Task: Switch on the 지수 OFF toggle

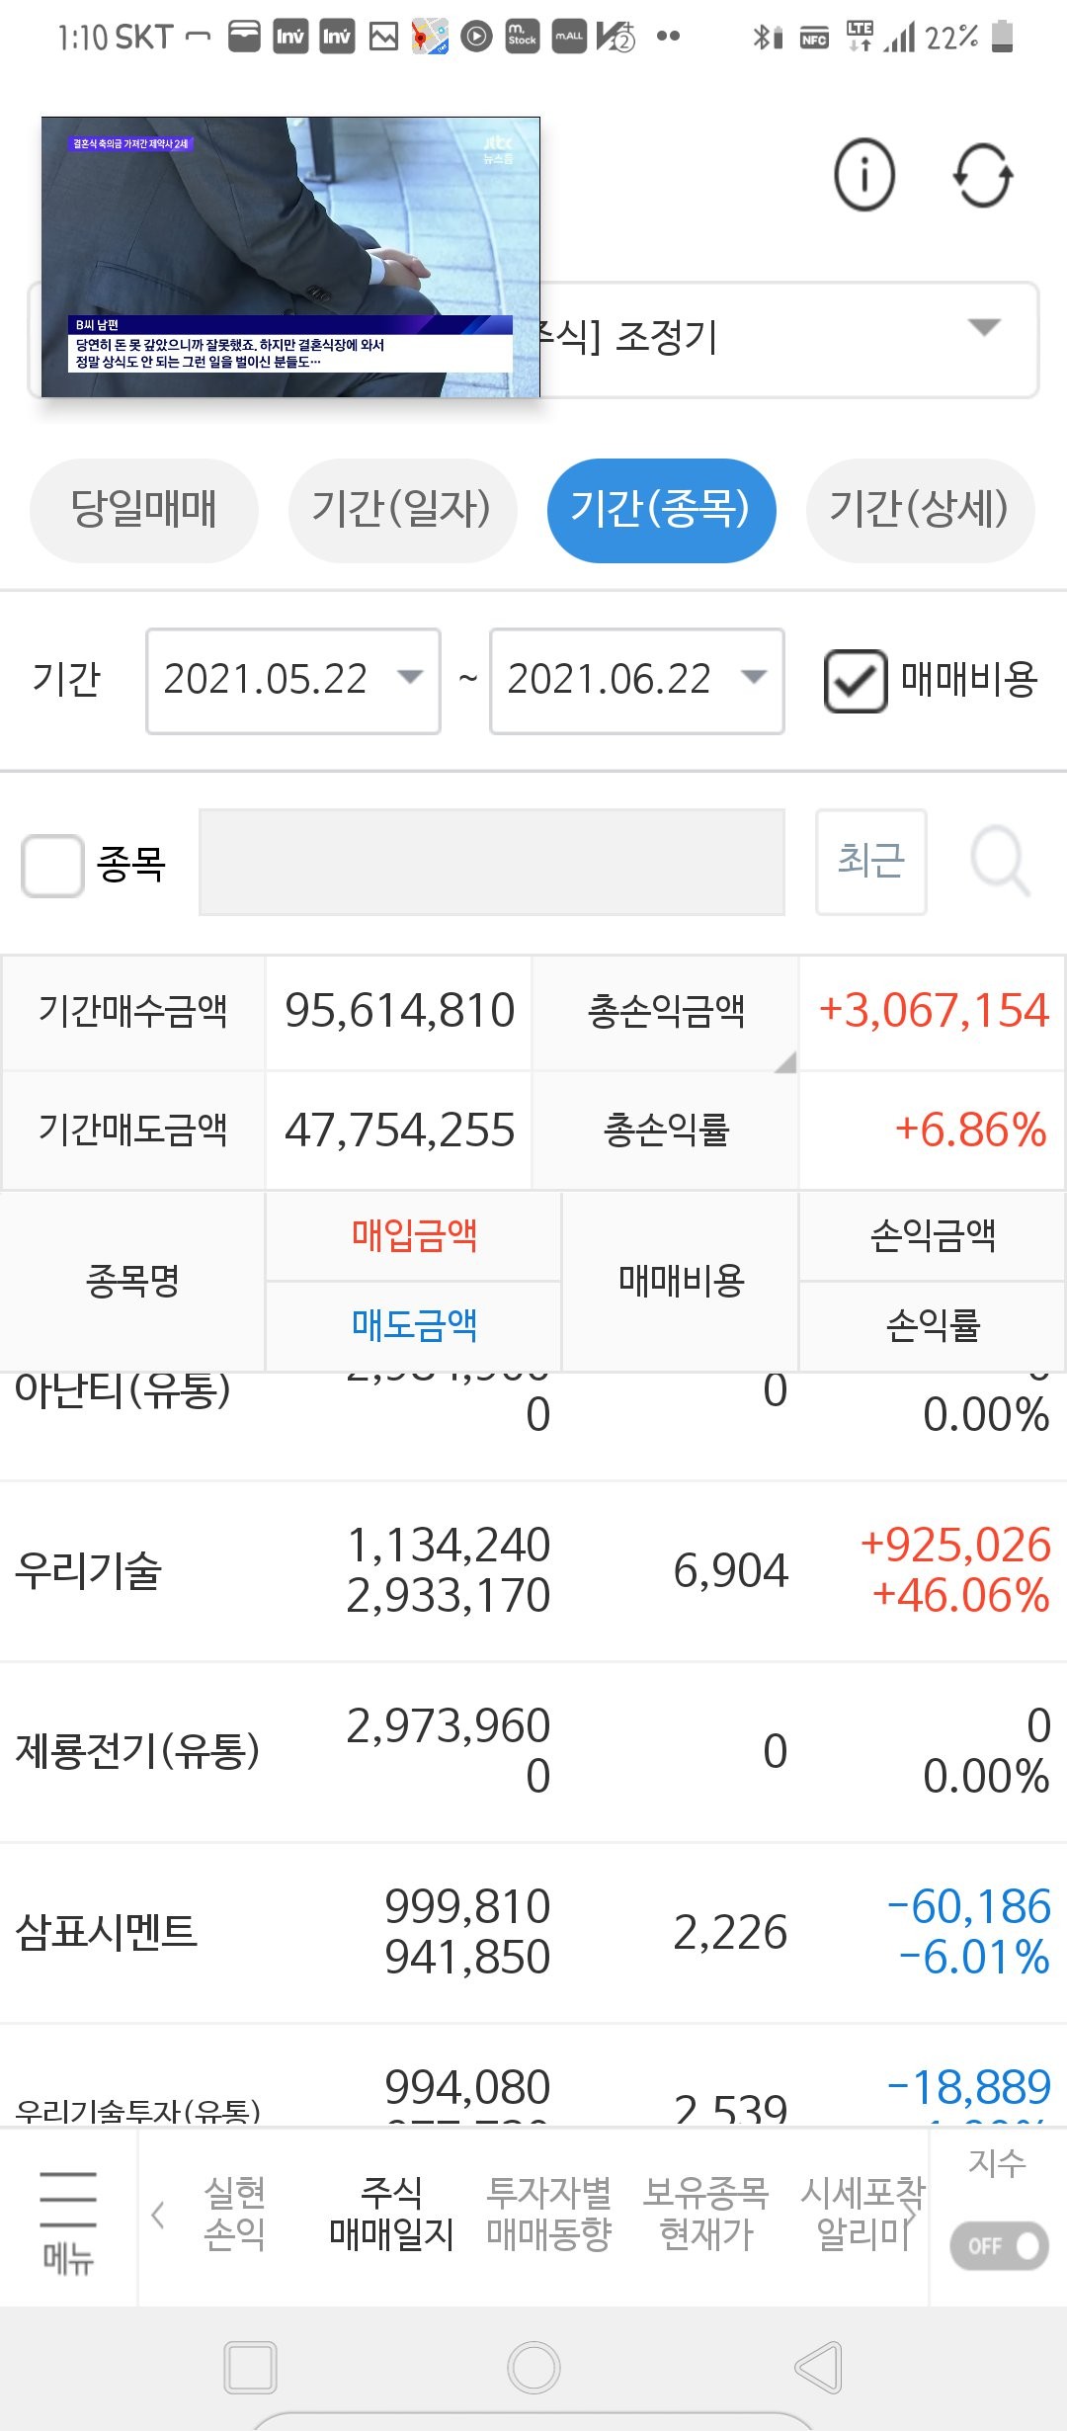Action: click(998, 2245)
